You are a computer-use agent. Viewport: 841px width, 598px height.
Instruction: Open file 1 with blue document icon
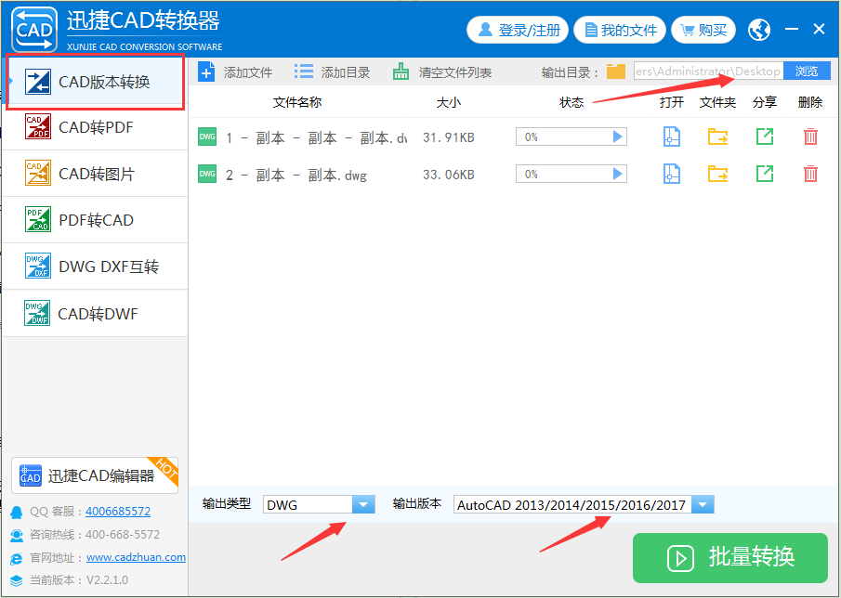[x=672, y=136]
